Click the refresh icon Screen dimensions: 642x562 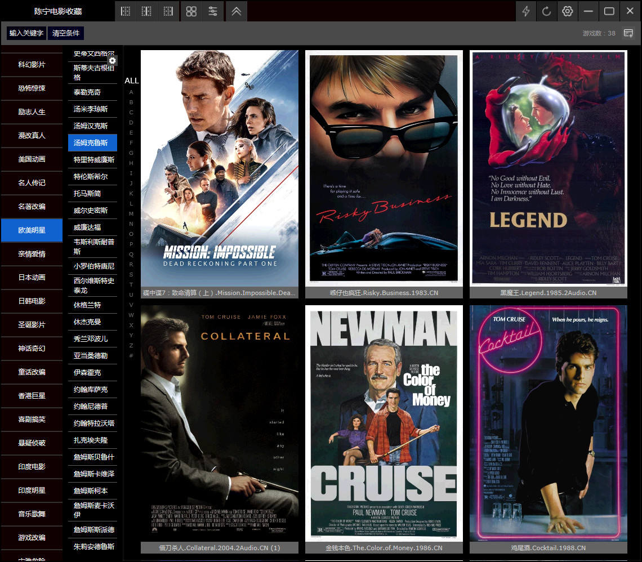[x=546, y=11]
